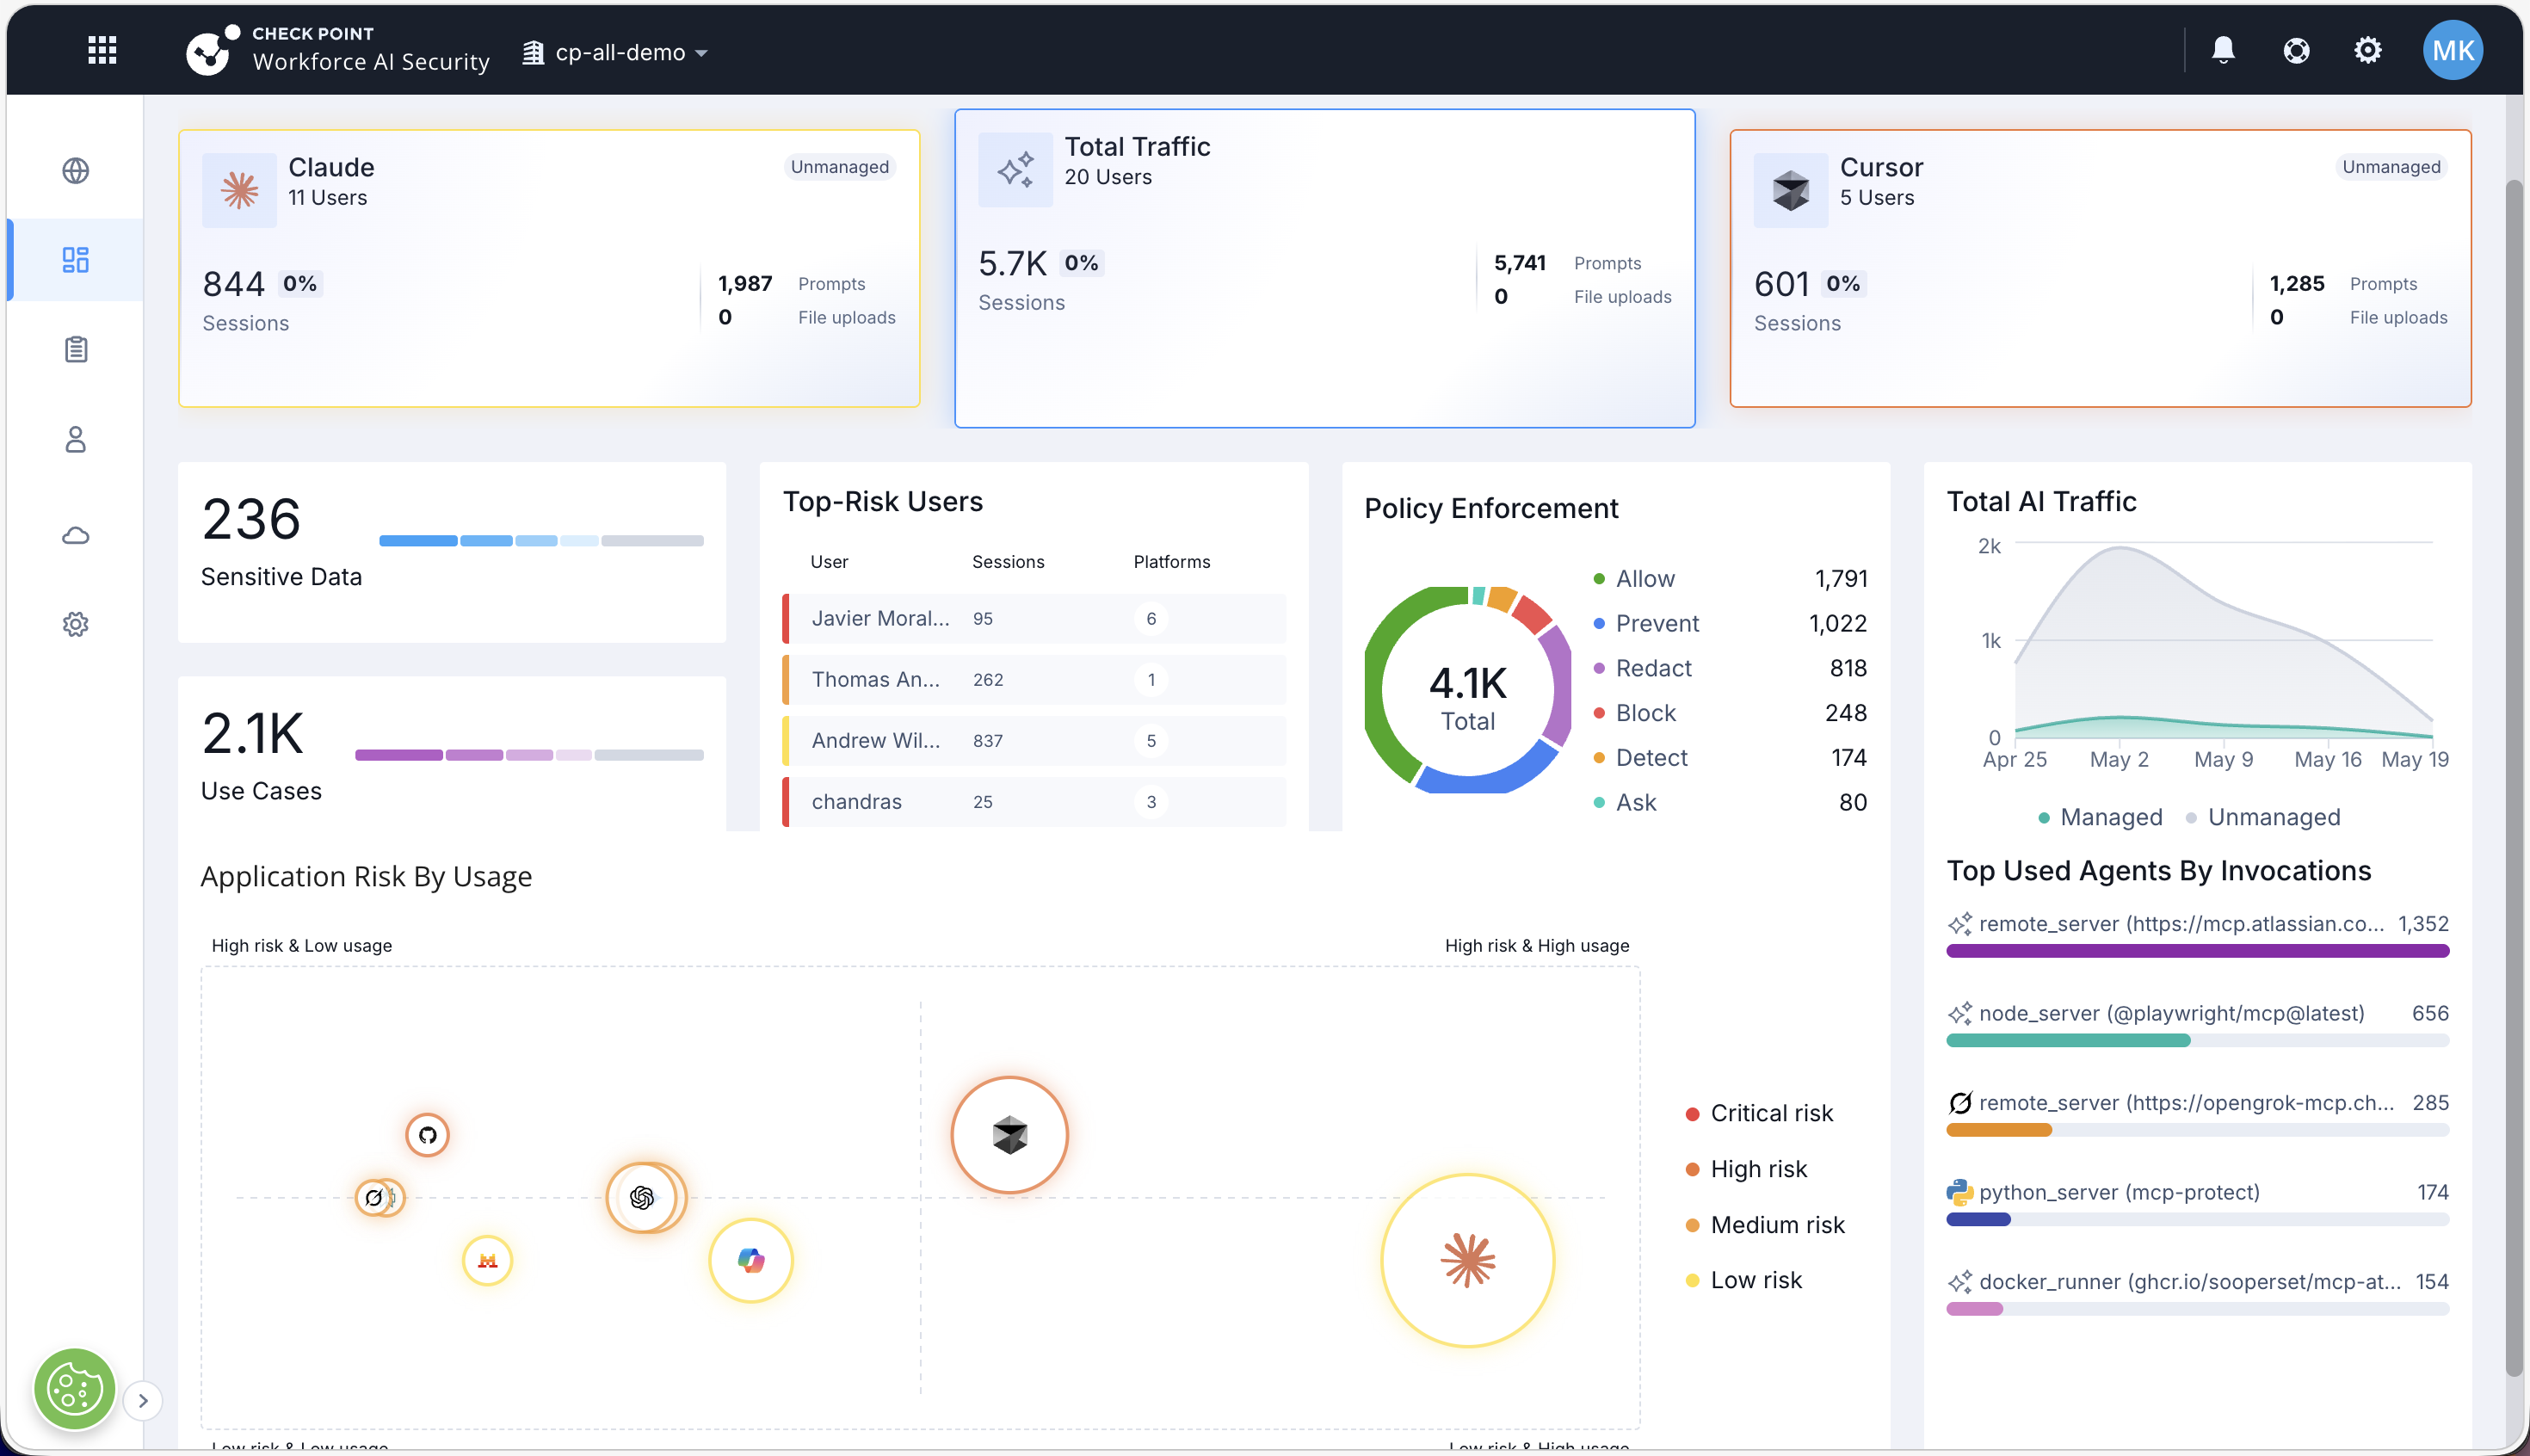The height and width of the screenshot is (1456, 2530).
Task: Click the green cookie preferences icon
Action: [75, 1389]
